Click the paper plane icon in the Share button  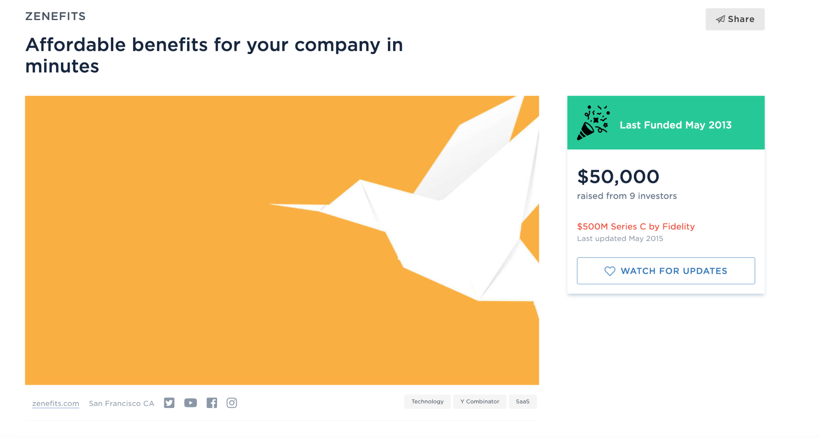721,19
